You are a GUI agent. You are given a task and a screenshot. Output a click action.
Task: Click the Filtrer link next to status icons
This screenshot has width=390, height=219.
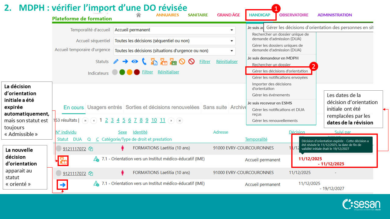pyautogui.click(x=205, y=61)
